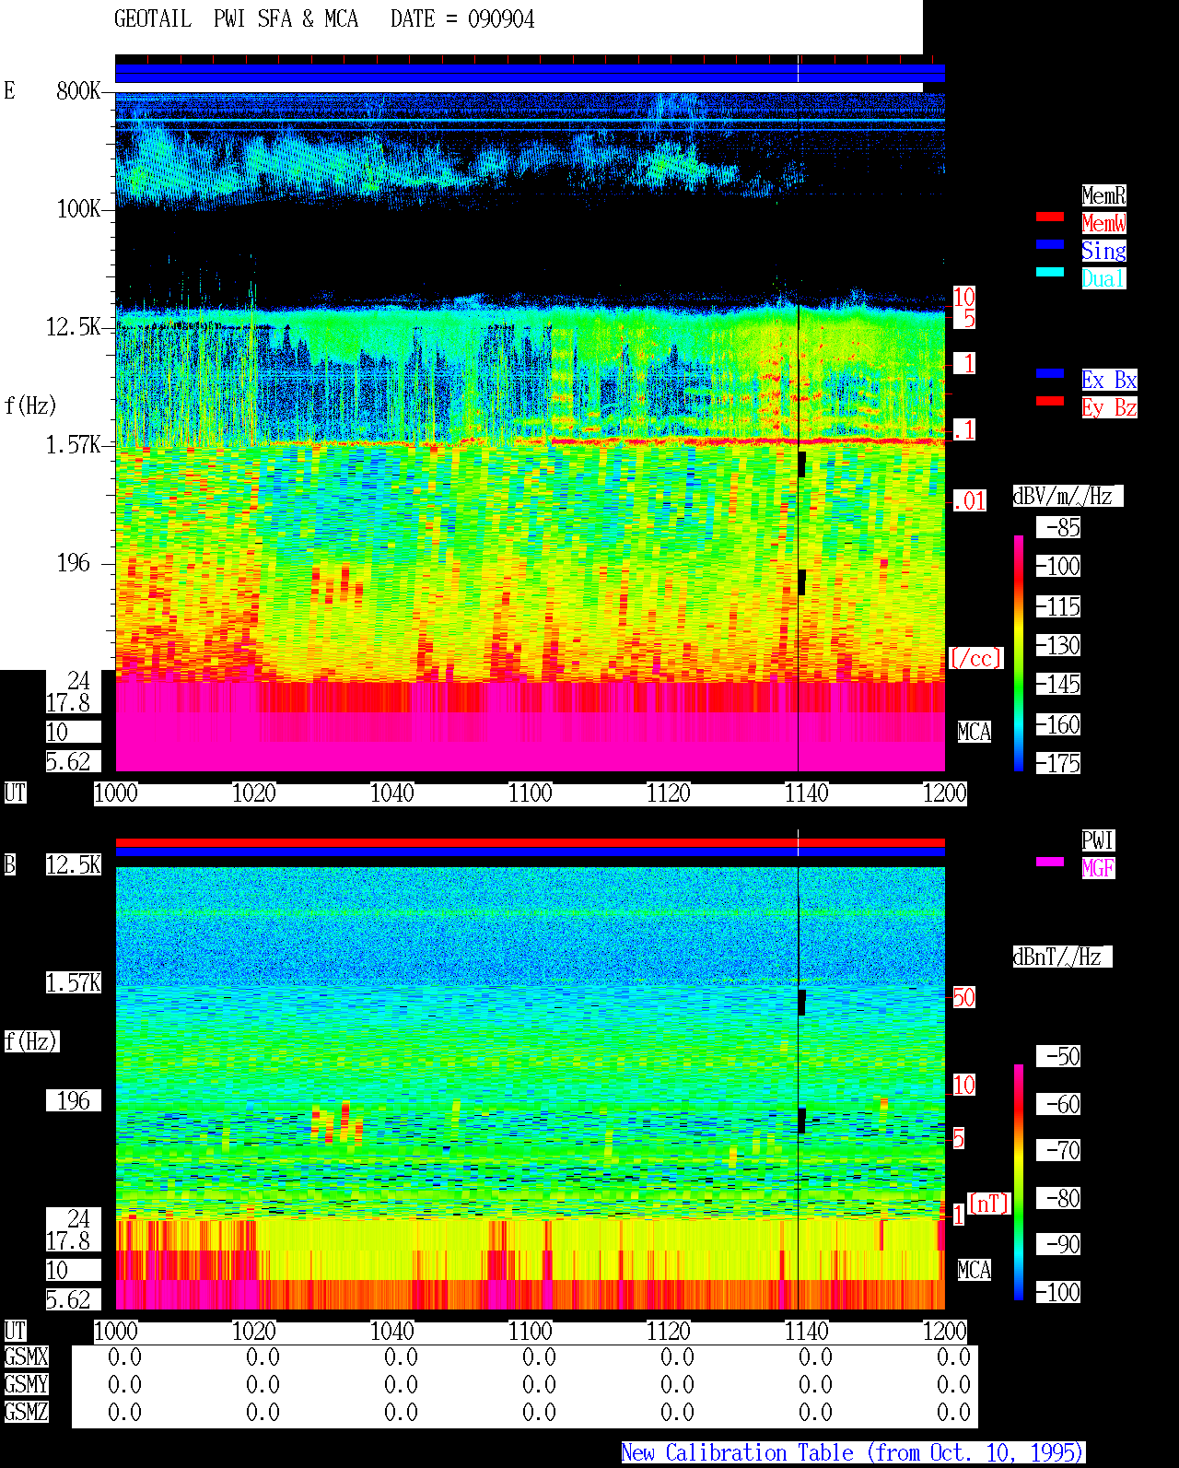Click the MCA label beside E panel

pos(975,732)
